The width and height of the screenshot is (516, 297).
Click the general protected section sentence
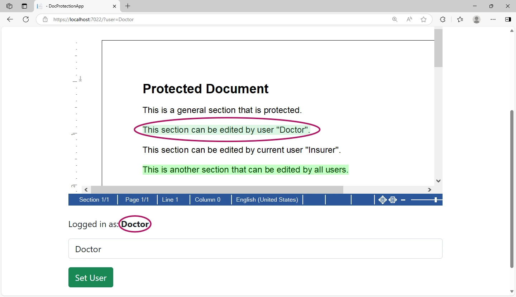click(222, 110)
